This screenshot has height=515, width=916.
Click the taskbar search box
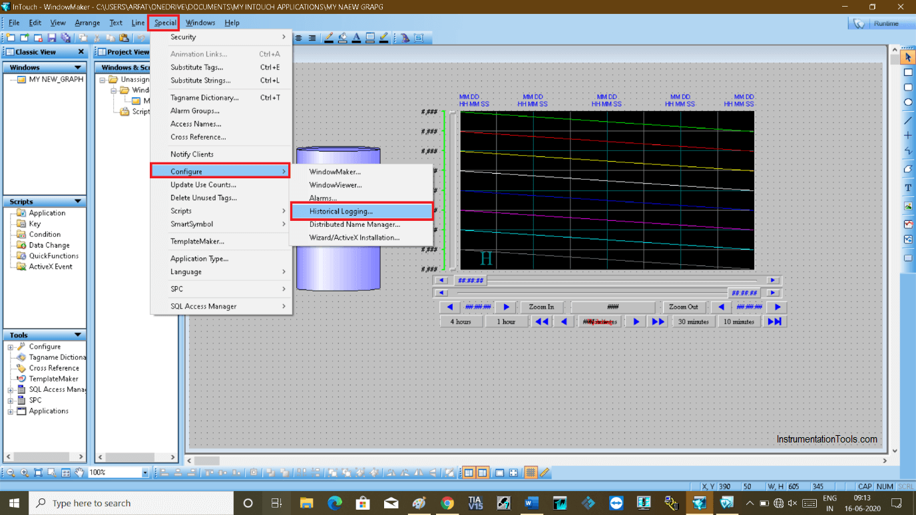pyautogui.click(x=130, y=503)
